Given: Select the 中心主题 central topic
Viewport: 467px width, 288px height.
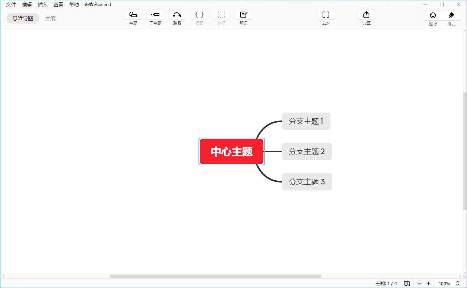Looking at the screenshot, I should [232, 151].
